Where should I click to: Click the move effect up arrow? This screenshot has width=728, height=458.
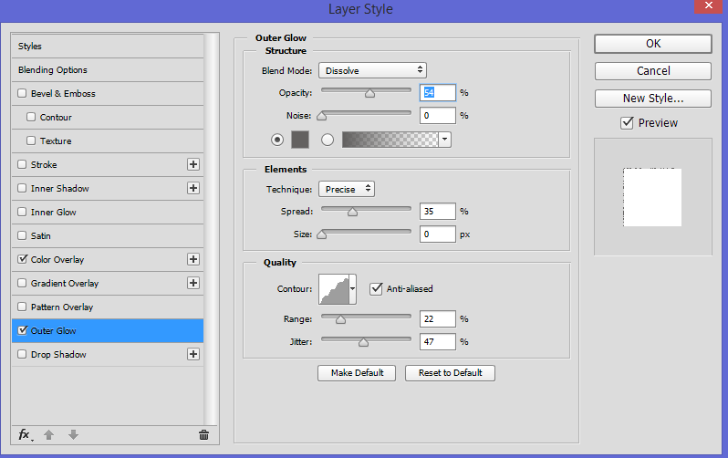pos(49,434)
